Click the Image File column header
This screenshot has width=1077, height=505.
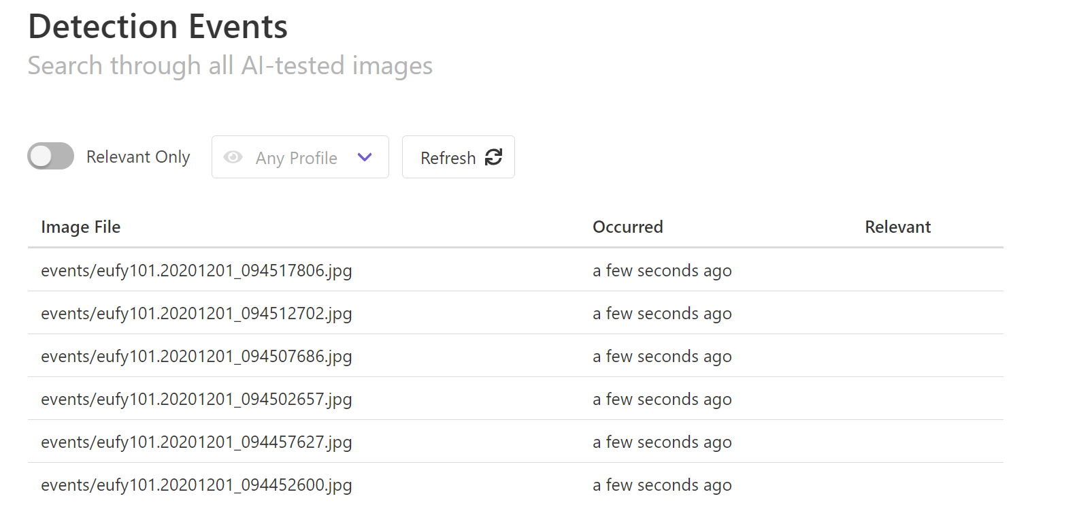(x=80, y=227)
